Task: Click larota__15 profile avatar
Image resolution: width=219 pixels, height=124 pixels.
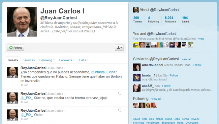Action: [137, 78]
